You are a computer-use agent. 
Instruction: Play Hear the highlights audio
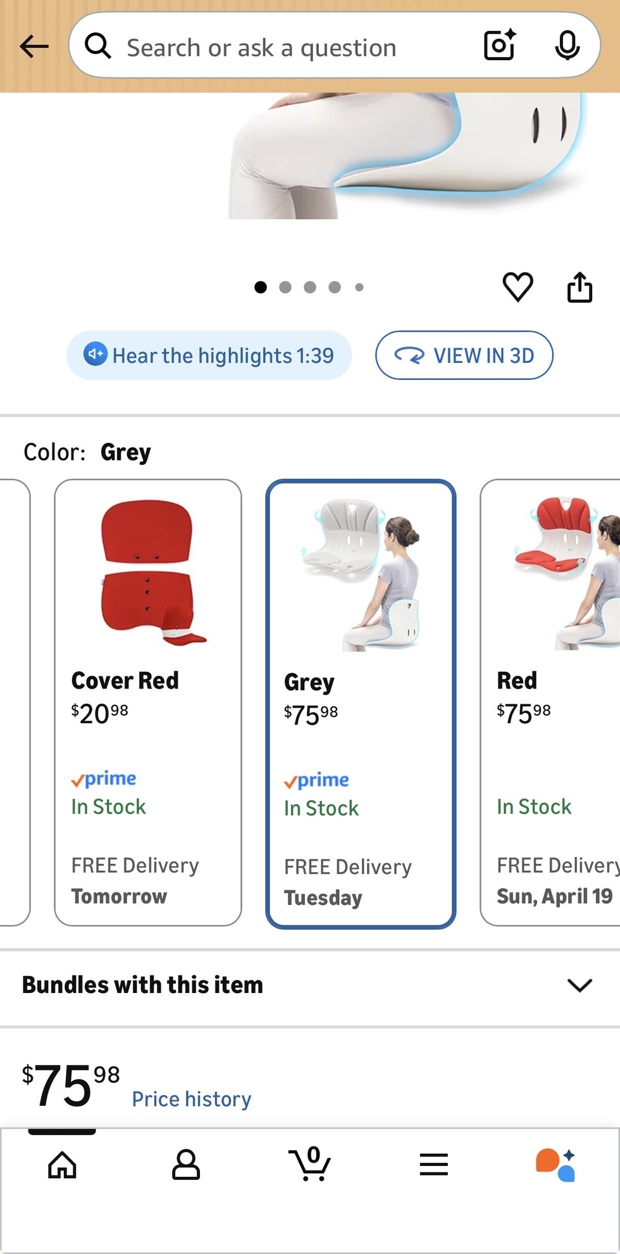(209, 355)
